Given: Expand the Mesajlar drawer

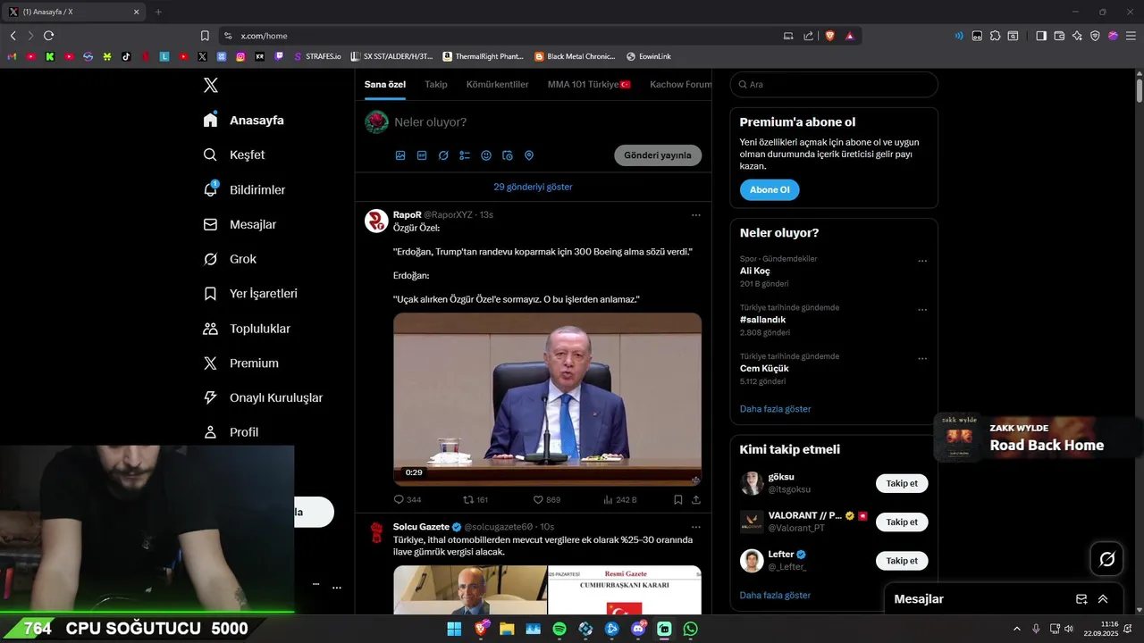Looking at the screenshot, I should pyautogui.click(x=1103, y=599).
